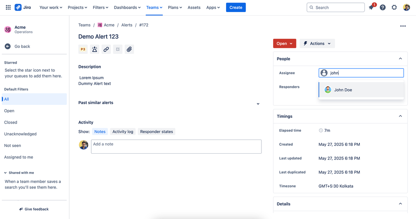Click the Assignee input containing john
This screenshot has width=416, height=219.
coord(361,73)
